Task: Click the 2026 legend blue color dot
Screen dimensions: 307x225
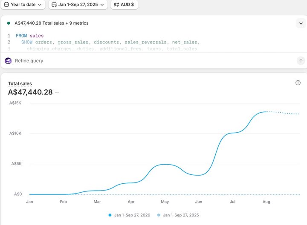Action: (110, 215)
